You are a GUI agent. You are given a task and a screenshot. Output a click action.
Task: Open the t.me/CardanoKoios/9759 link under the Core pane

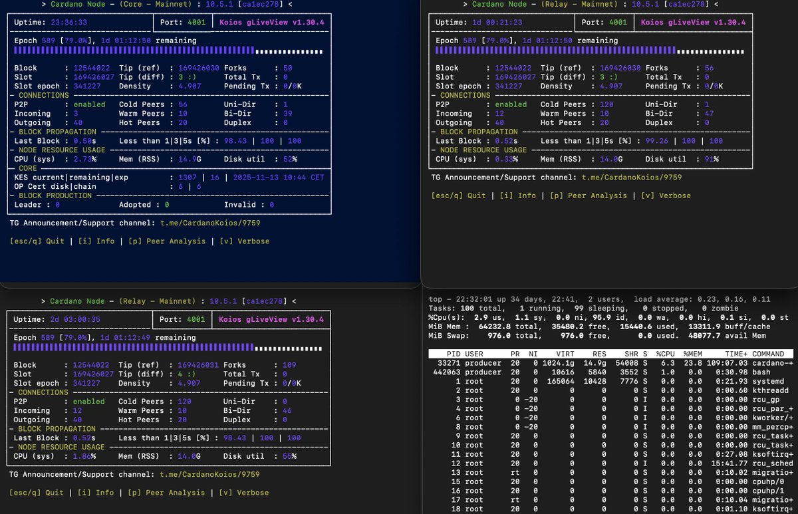(209, 224)
